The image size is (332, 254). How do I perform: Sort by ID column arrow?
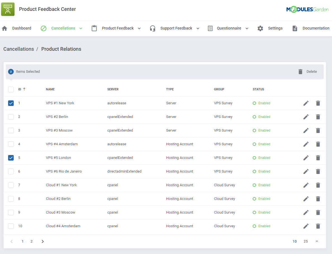pos(24,89)
